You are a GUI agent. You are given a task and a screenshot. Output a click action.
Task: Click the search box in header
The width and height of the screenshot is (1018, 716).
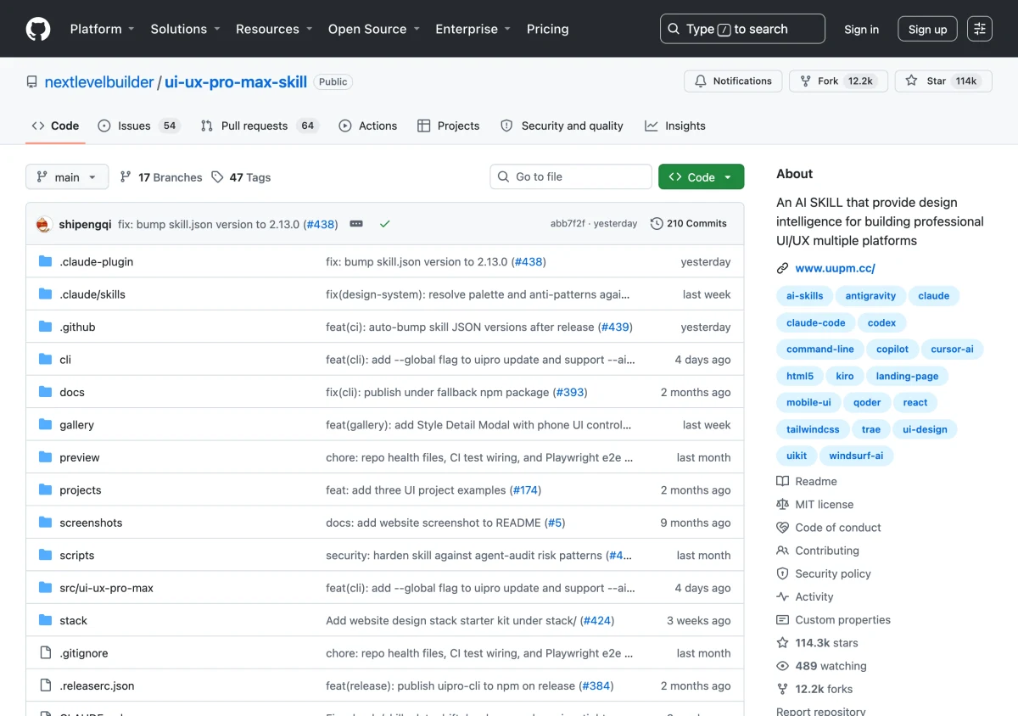(742, 29)
